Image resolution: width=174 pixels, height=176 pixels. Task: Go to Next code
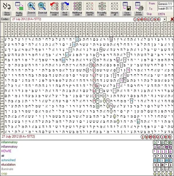pyautogui.click(x=65, y=6)
